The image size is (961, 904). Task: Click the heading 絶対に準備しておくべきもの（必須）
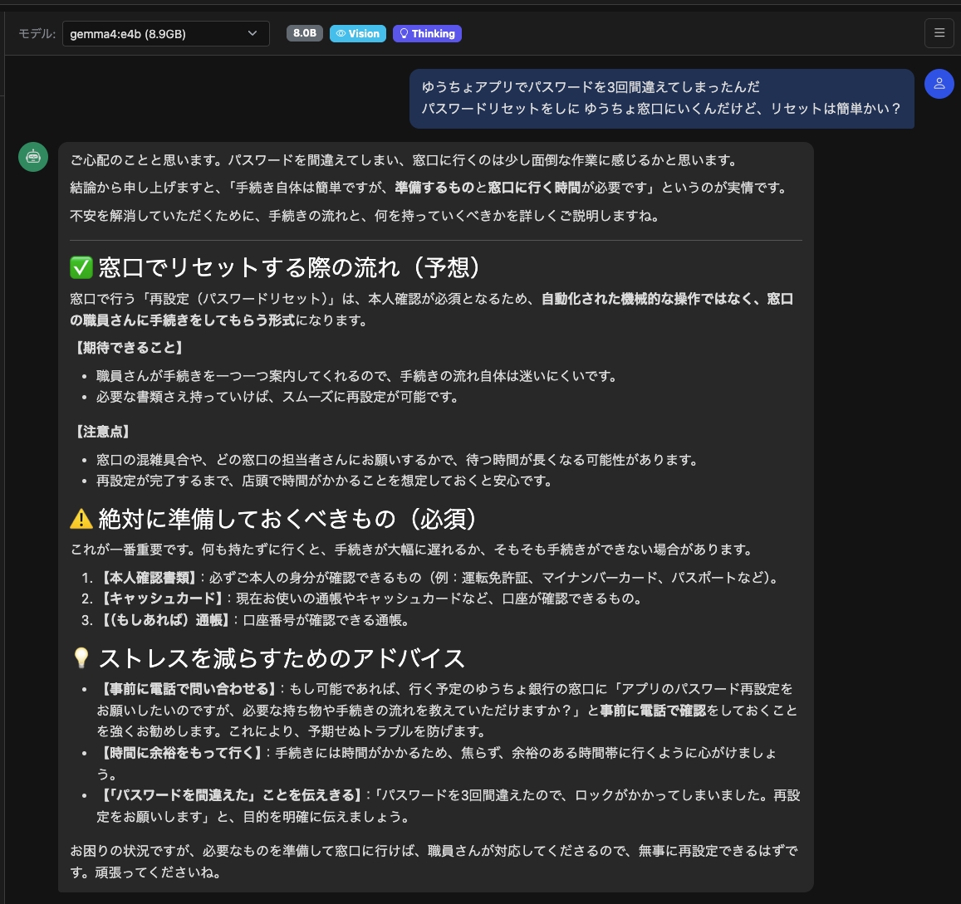[x=287, y=519]
